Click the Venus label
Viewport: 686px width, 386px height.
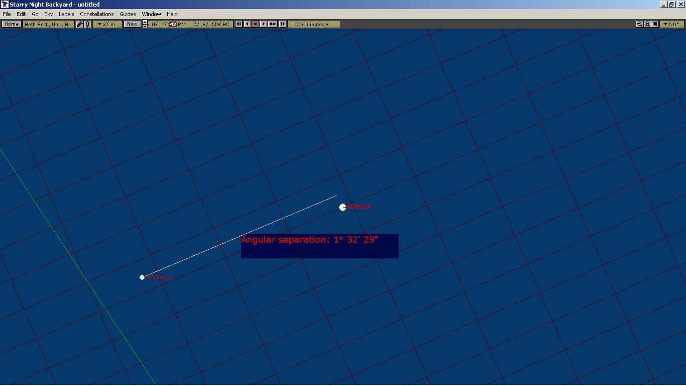coord(360,207)
